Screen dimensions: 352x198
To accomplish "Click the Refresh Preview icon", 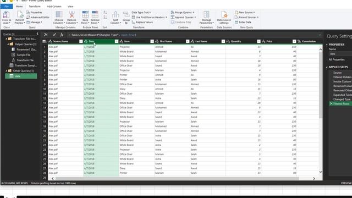I will coord(20,14).
